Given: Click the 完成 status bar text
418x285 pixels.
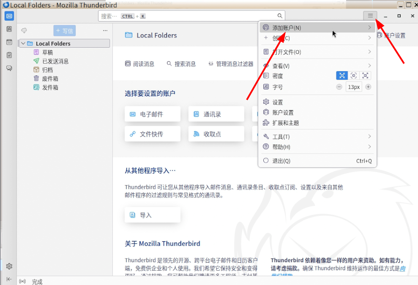Looking at the screenshot, I should click(x=37, y=282).
